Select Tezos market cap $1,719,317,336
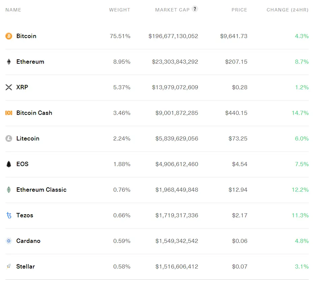Image resolution: width=327 pixels, height=283 pixels. [x=177, y=215]
